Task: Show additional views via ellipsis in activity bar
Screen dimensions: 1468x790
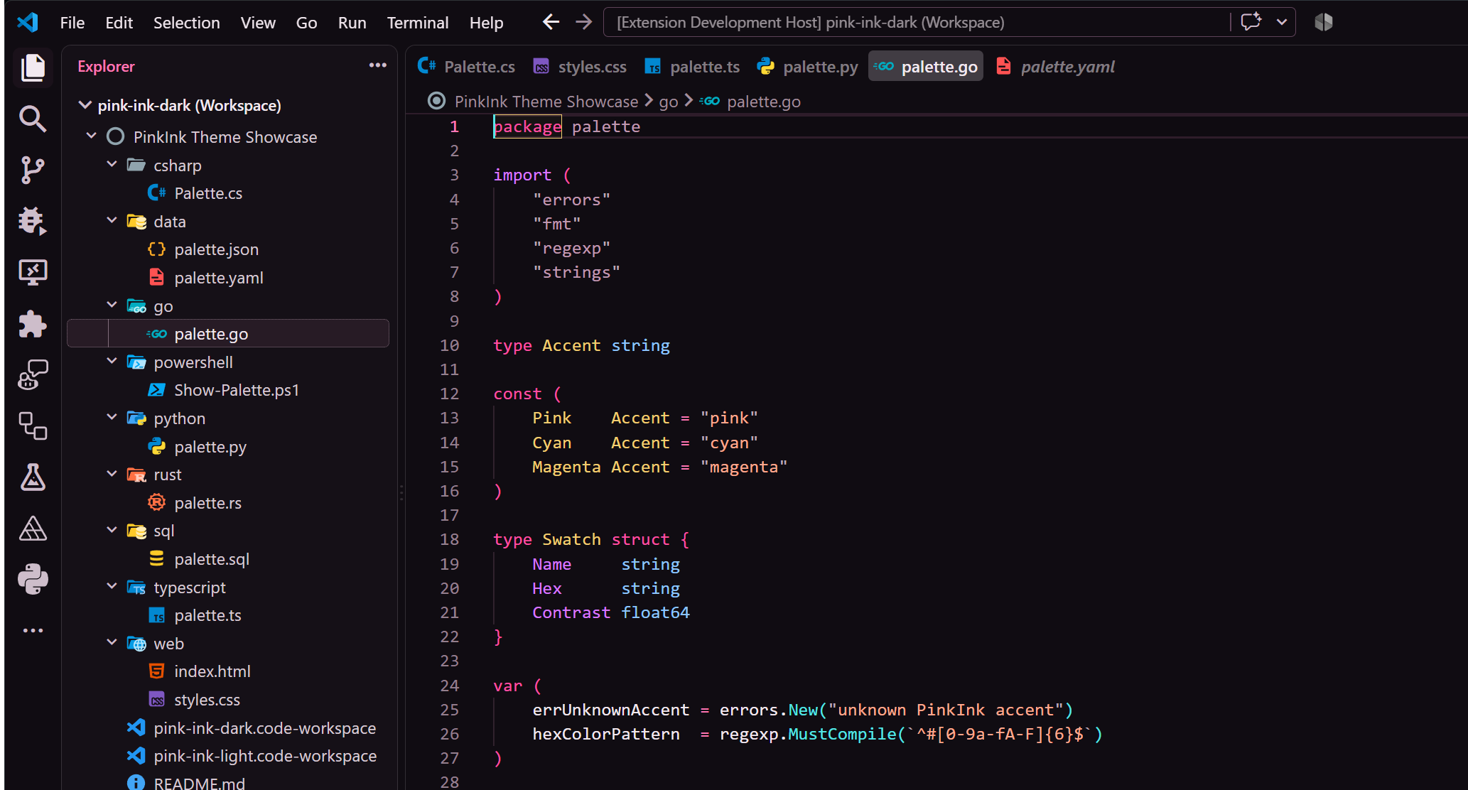Action: tap(33, 630)
